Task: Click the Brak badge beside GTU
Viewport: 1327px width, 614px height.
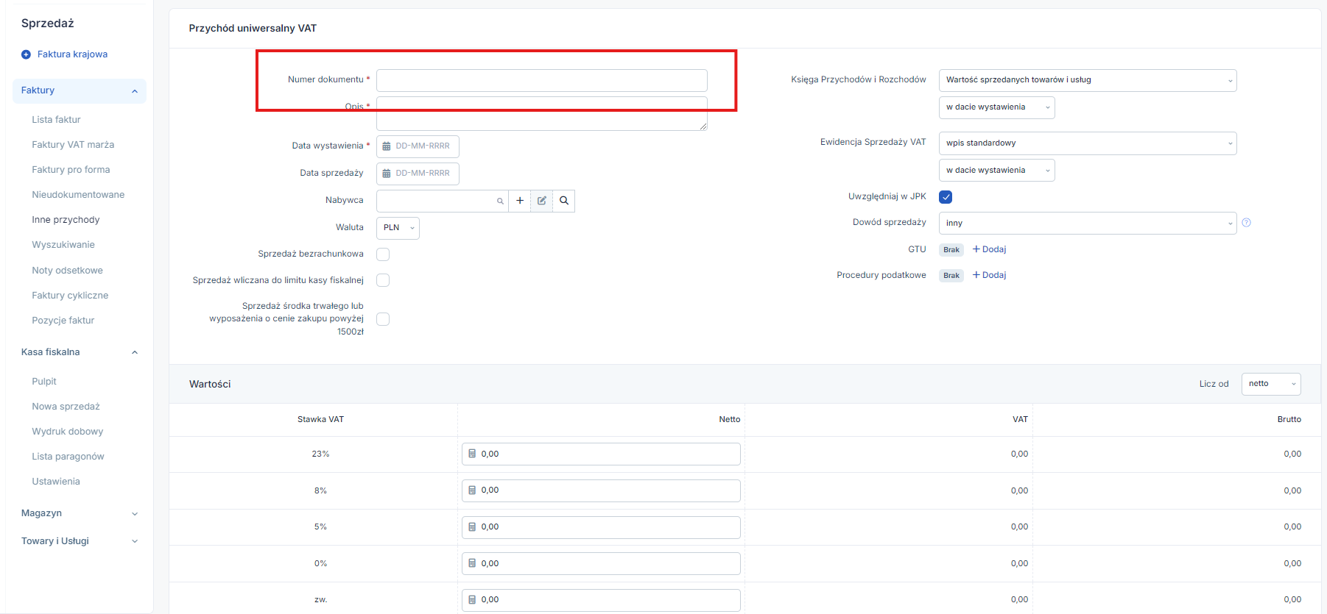Action: (951, 250)
